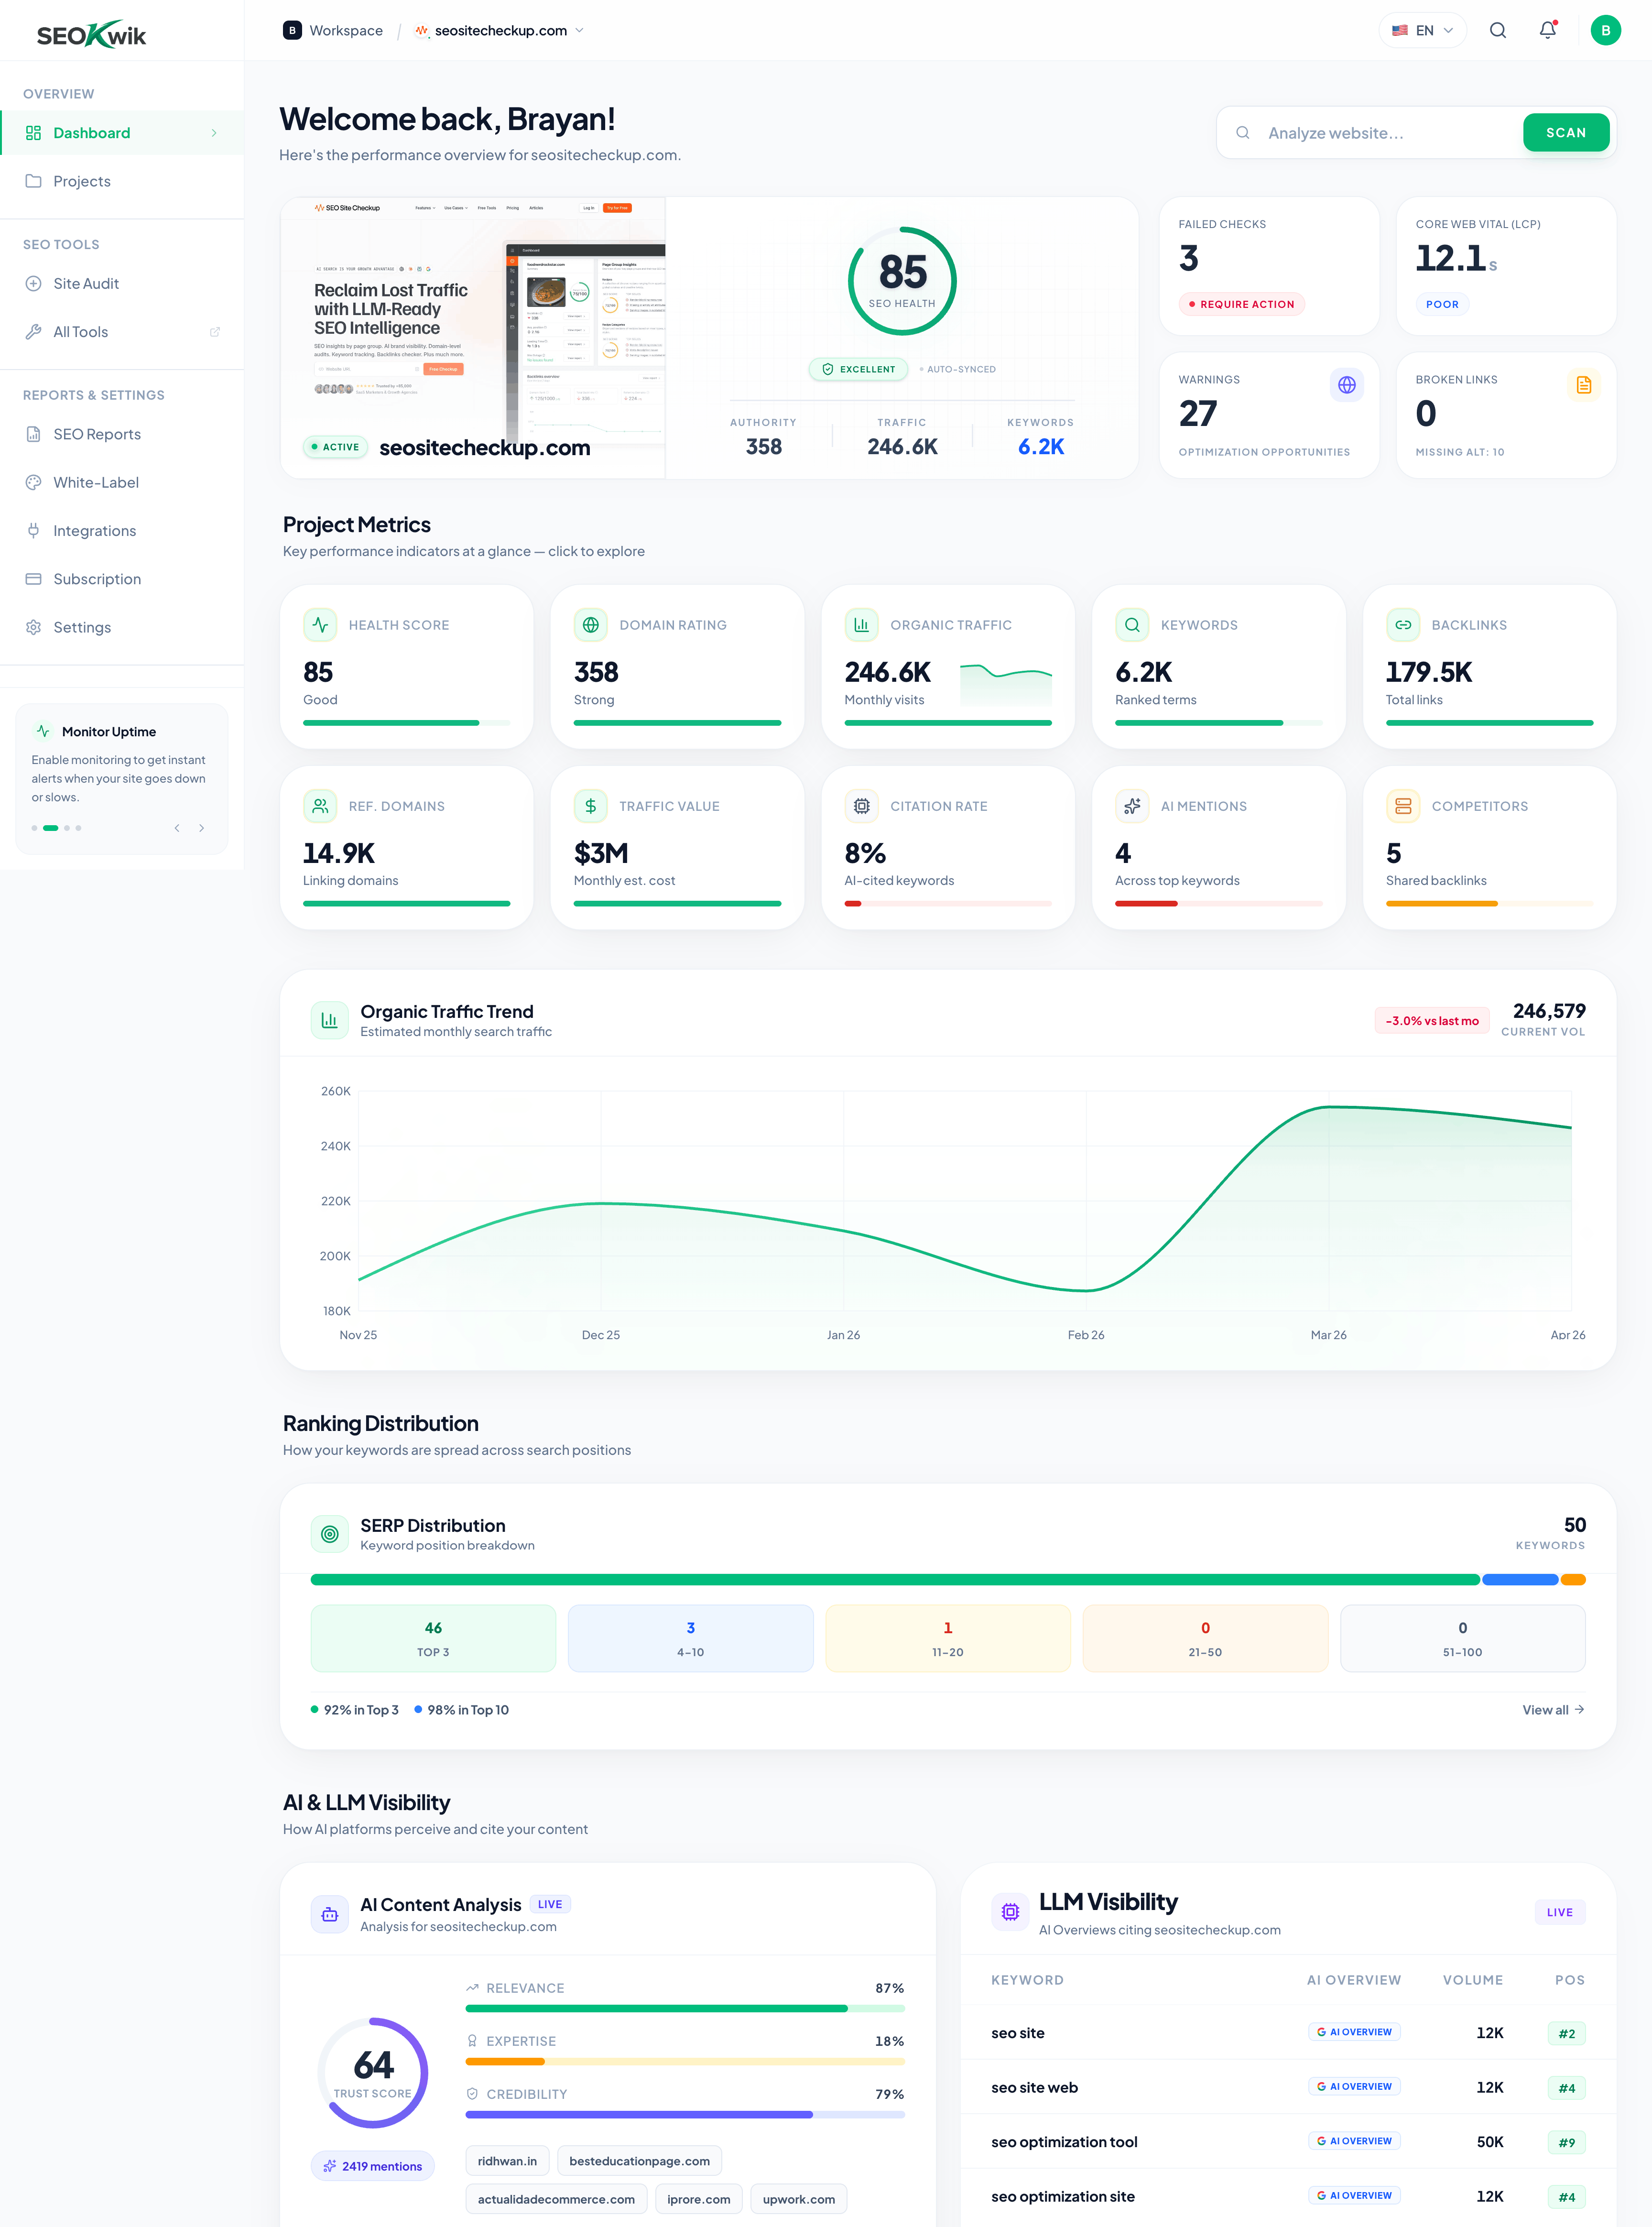The image size is (1652, 2227).
Task: Click the 85 SEO Health score ring
Action: click(x=902, y=281)
